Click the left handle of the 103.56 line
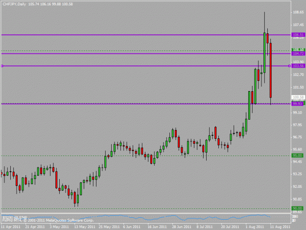Viewport: 306px width, 230px height. (2, 66)
